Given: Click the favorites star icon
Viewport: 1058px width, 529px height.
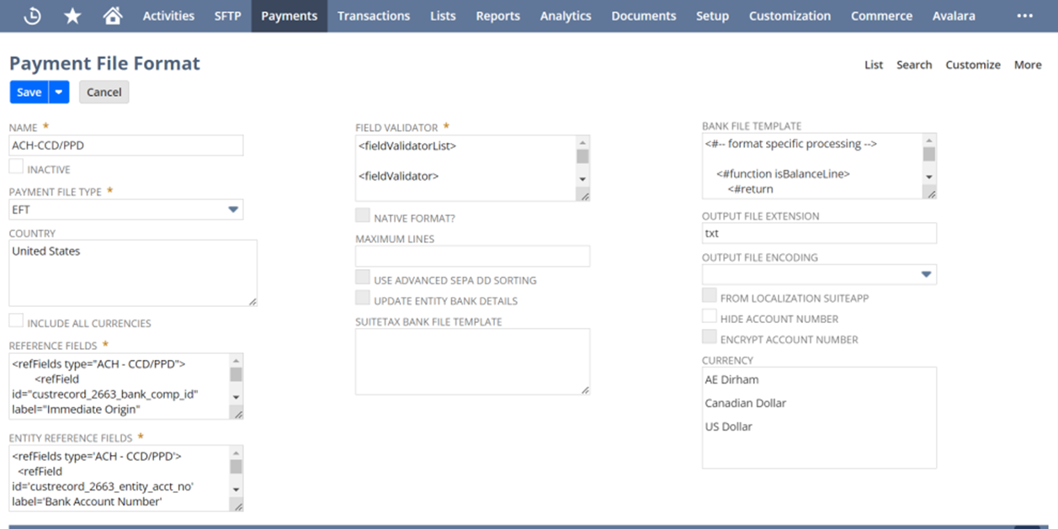Looking at the screenshot, I should tap(72, 14).
